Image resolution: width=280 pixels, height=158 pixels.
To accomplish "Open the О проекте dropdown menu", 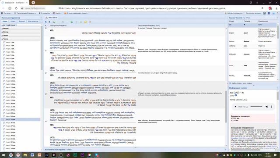I will point(44,13).
